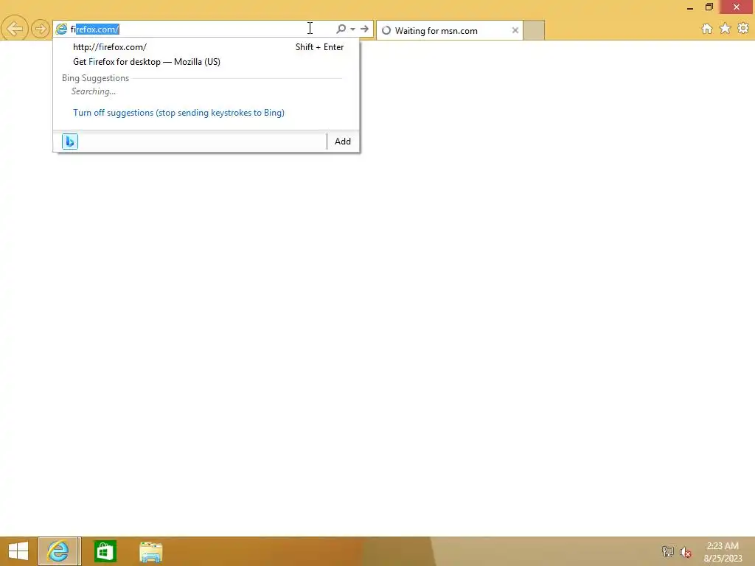Open the clock showing 2:23 AM

723,552
